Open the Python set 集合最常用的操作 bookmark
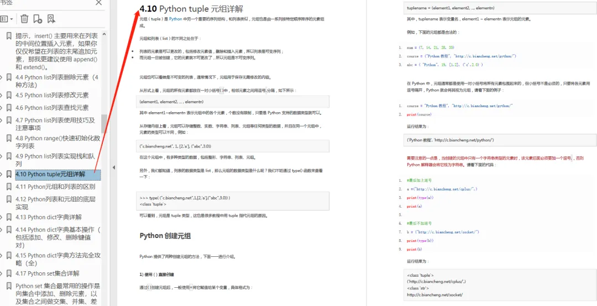 pyautogui.click(x=58, y=294)
